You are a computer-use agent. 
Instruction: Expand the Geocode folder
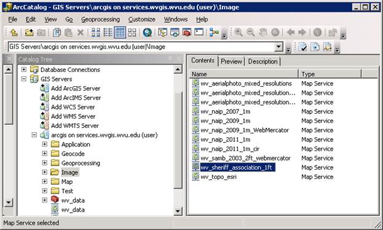[x=44, y=154]
